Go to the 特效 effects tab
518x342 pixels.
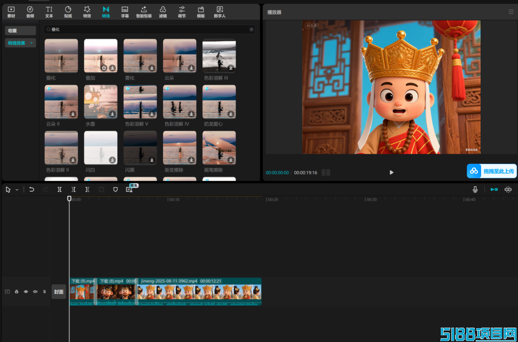(x=87, y=12)
